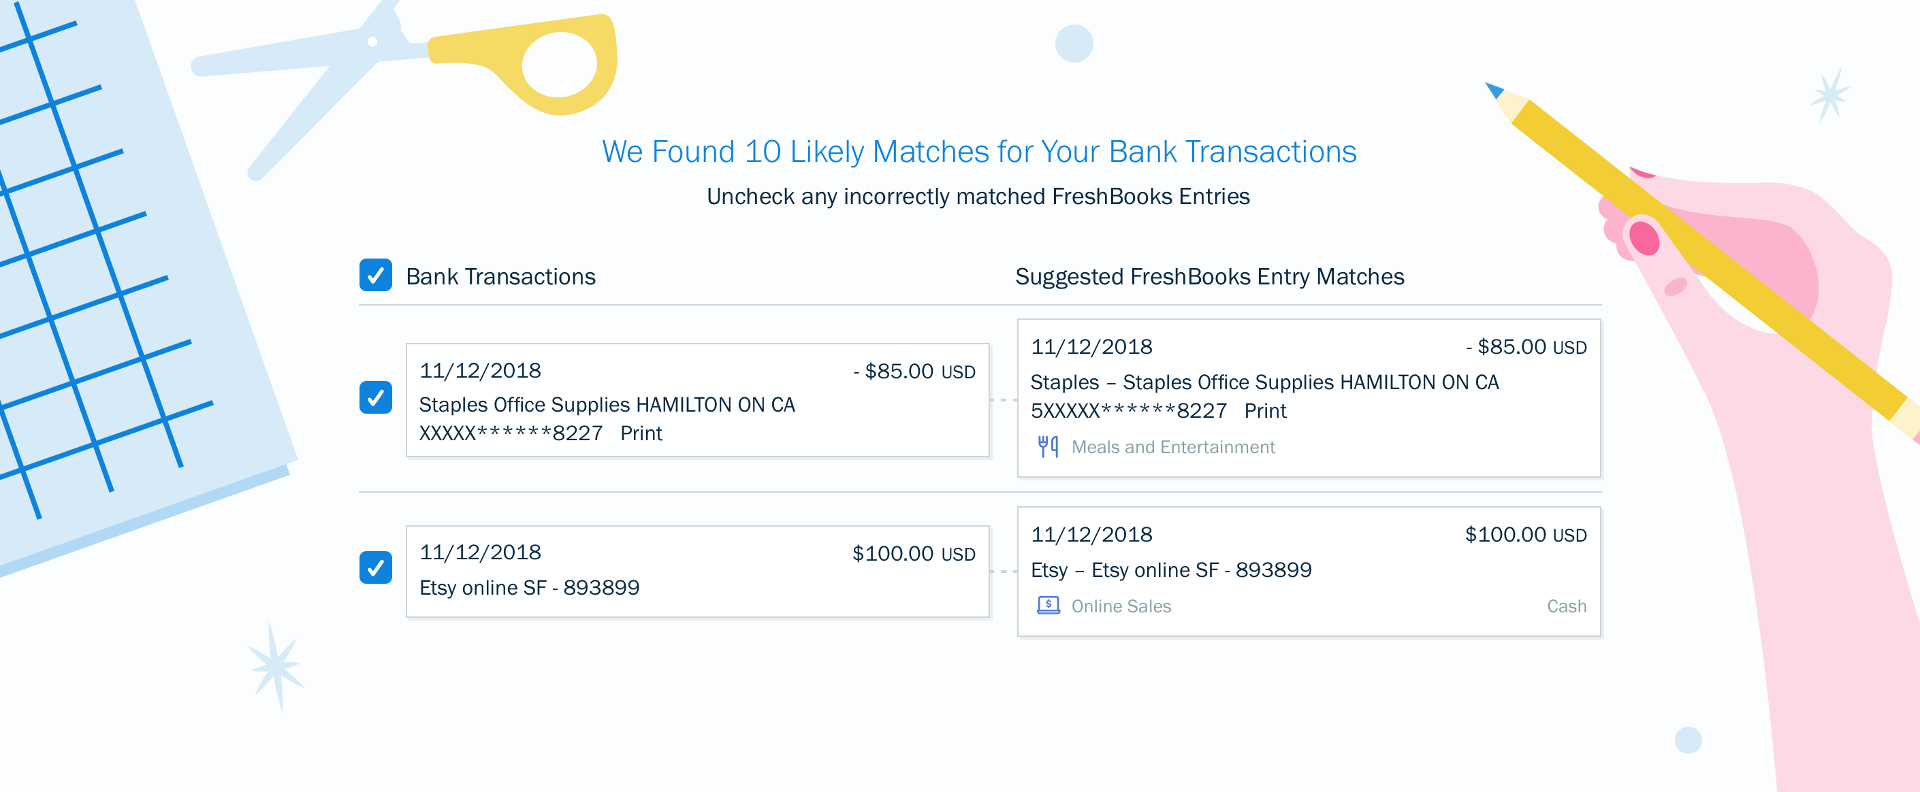This screenshot has height=792, width=1920.
Task: Click the fork and knife Meals icon
Action: pyautogui.click(x=1048, y=446)
